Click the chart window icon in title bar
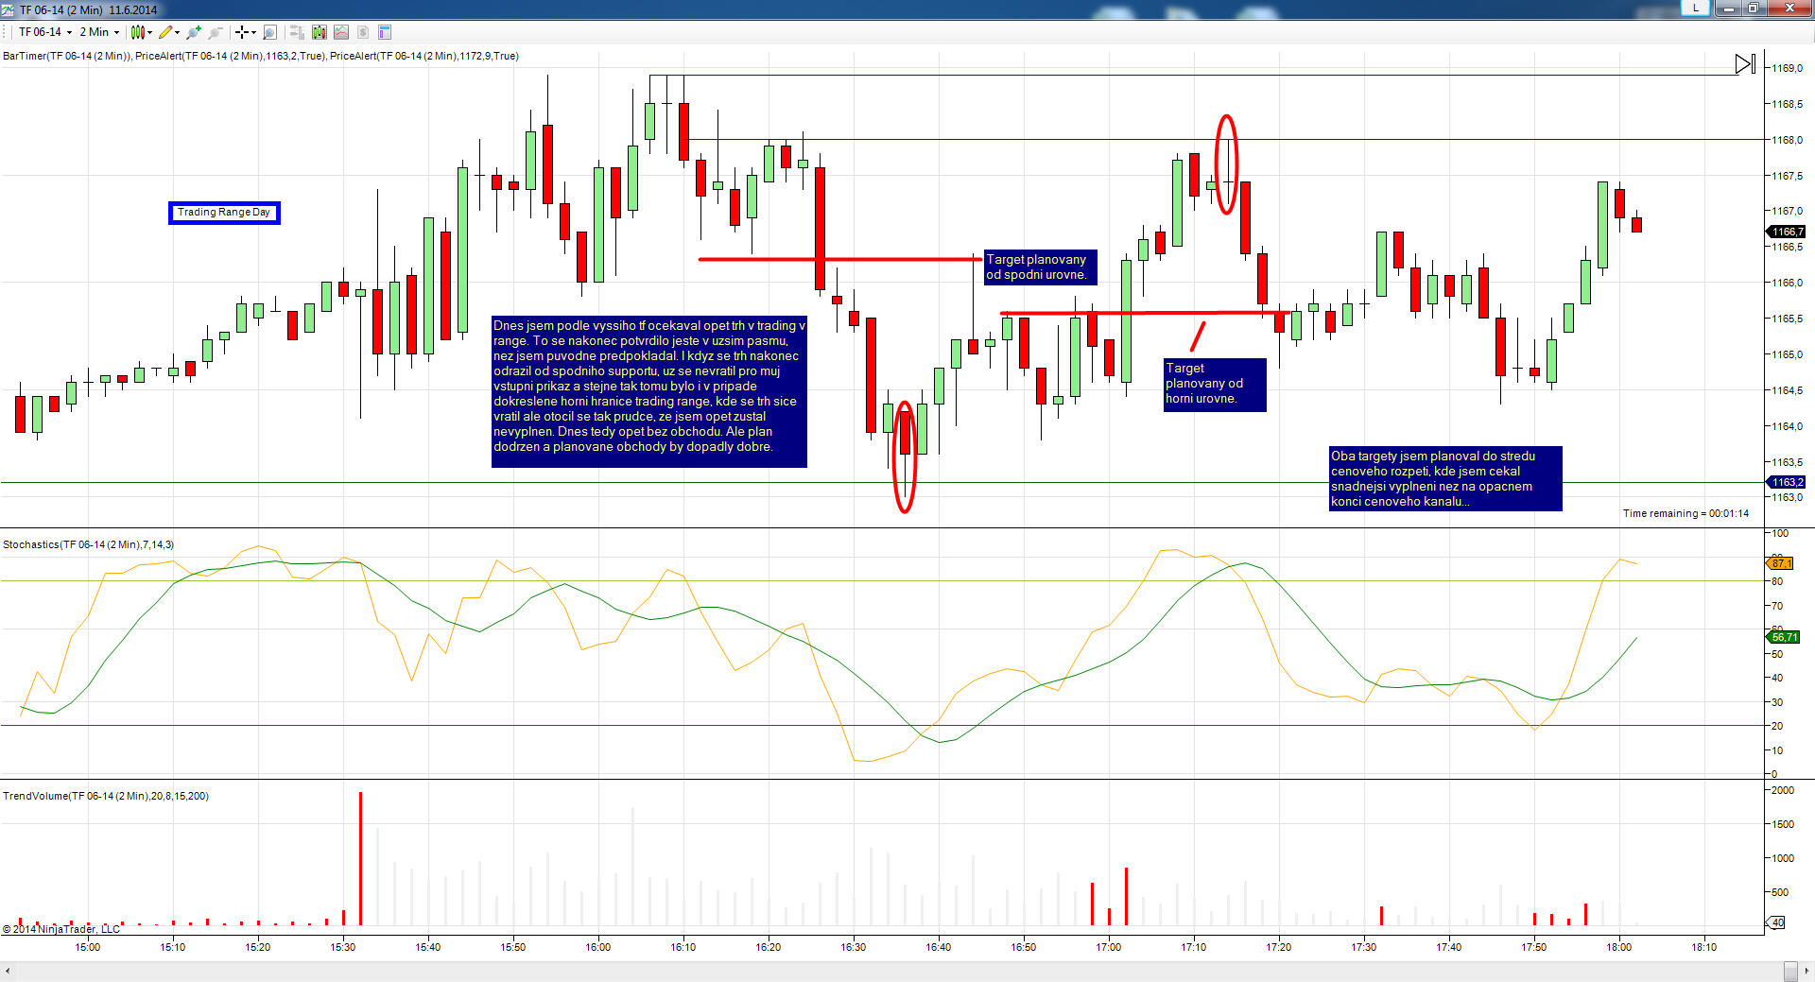 [9, 9]
